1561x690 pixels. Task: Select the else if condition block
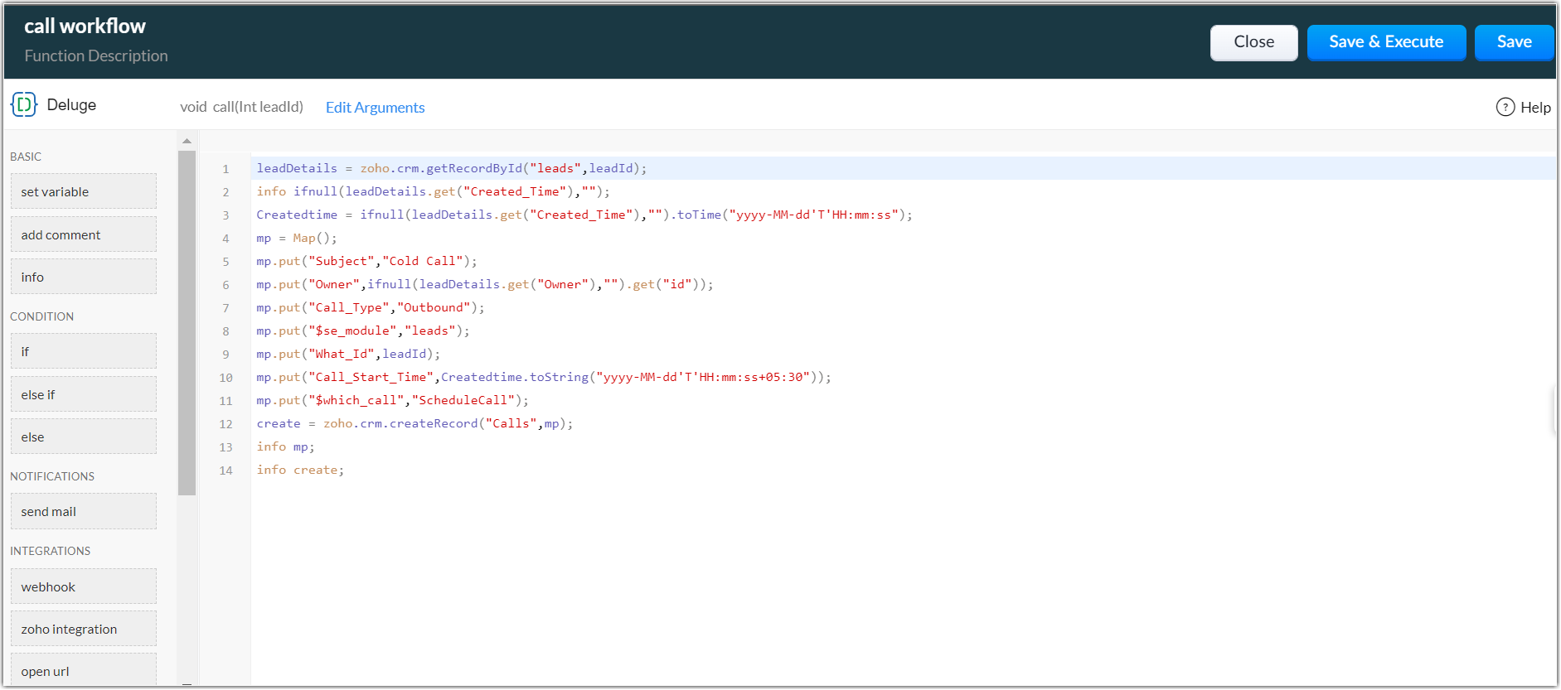point(84,394)
